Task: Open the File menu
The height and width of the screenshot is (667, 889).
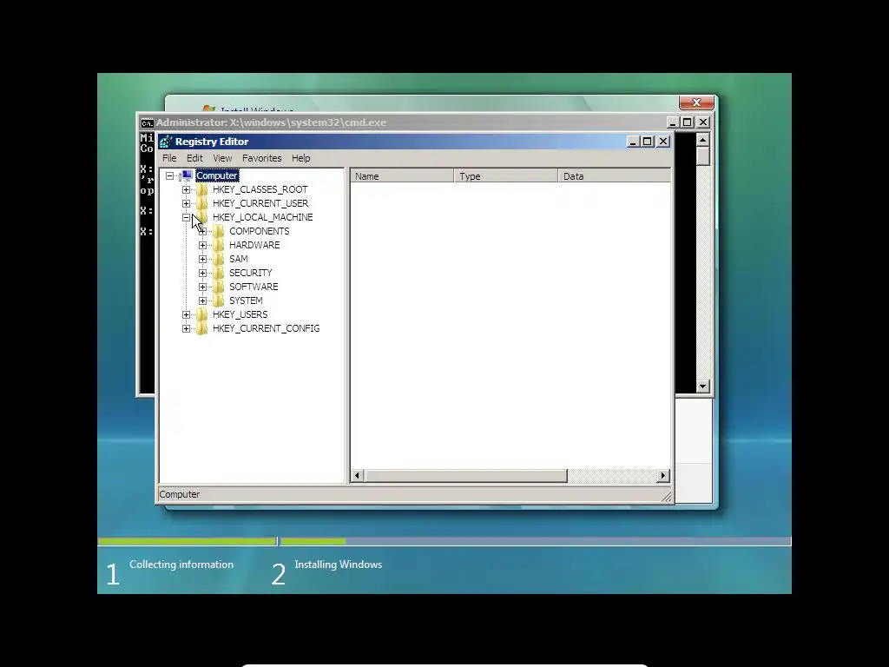Action: click(x=169, y=158)
